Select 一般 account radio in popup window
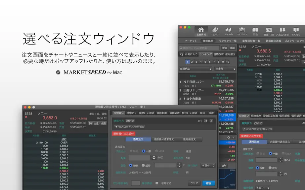305x190 pixels. pyautogui.click(x=144, y=151)
